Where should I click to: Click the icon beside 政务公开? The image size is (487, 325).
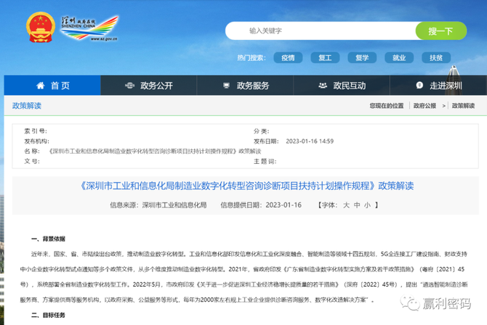coord(129,86)
